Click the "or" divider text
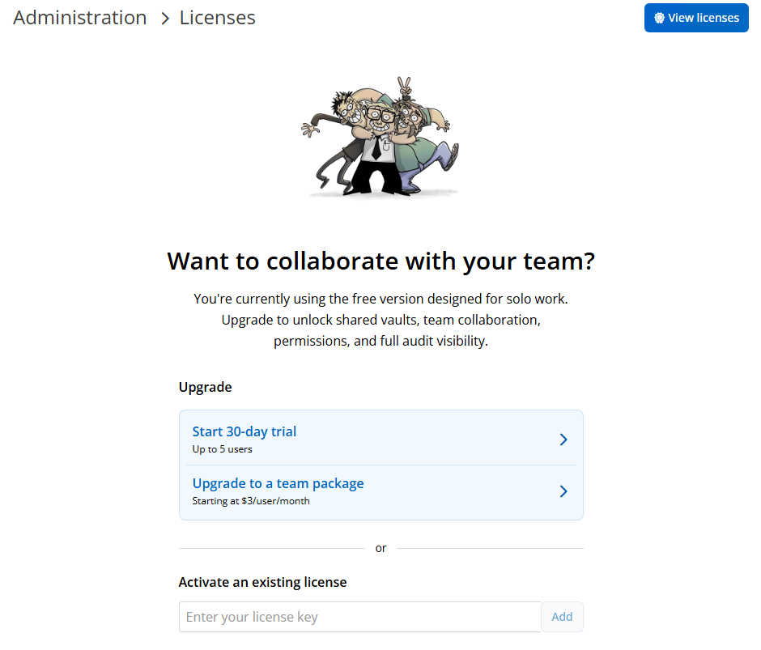The image size is (761, 650). (380, 548)
